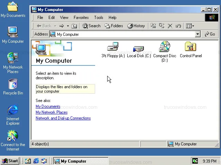Toggle the Folders pane
This screenshot has height=165, width=221.
pyautogui.click(x=114, y=26)
